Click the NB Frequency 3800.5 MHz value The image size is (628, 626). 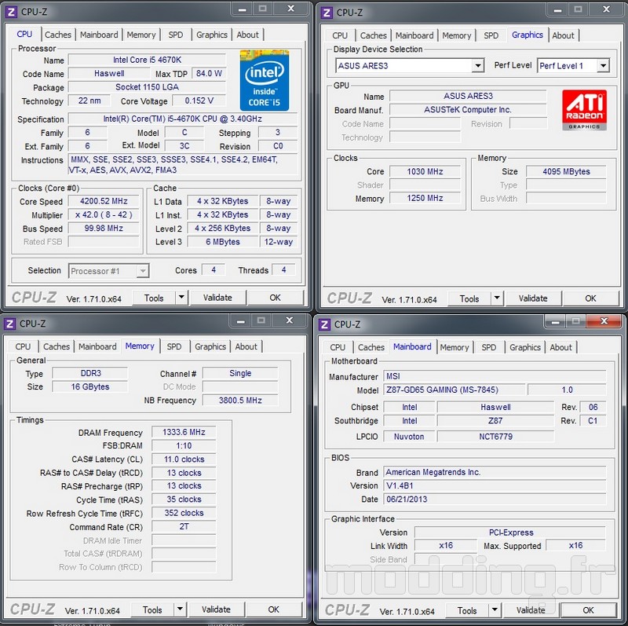click(x=240, y=400)
